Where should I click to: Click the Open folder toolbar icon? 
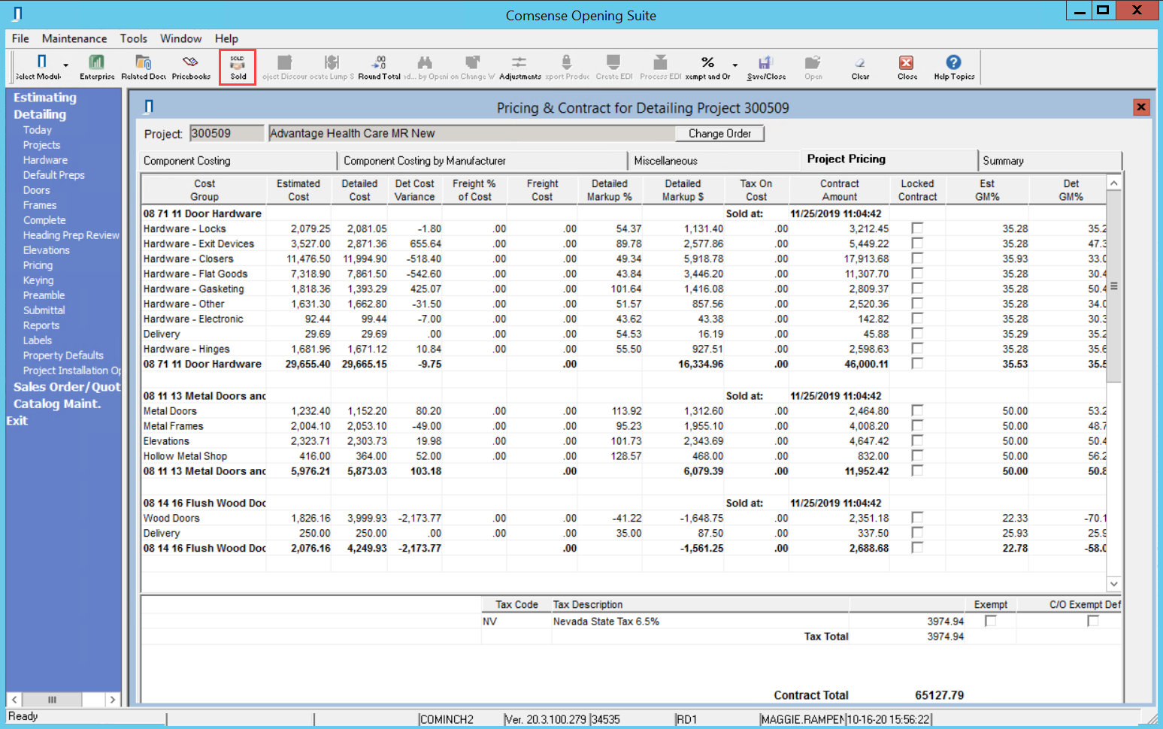point(813,67)
